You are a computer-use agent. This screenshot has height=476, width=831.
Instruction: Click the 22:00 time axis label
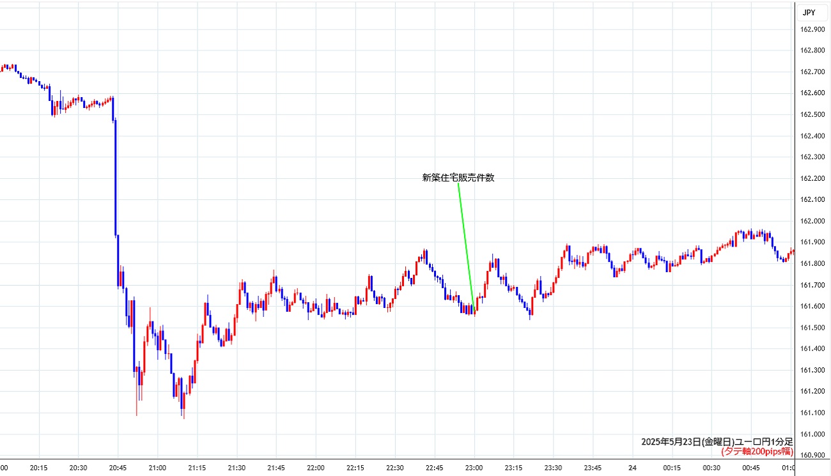pos(316,468)
